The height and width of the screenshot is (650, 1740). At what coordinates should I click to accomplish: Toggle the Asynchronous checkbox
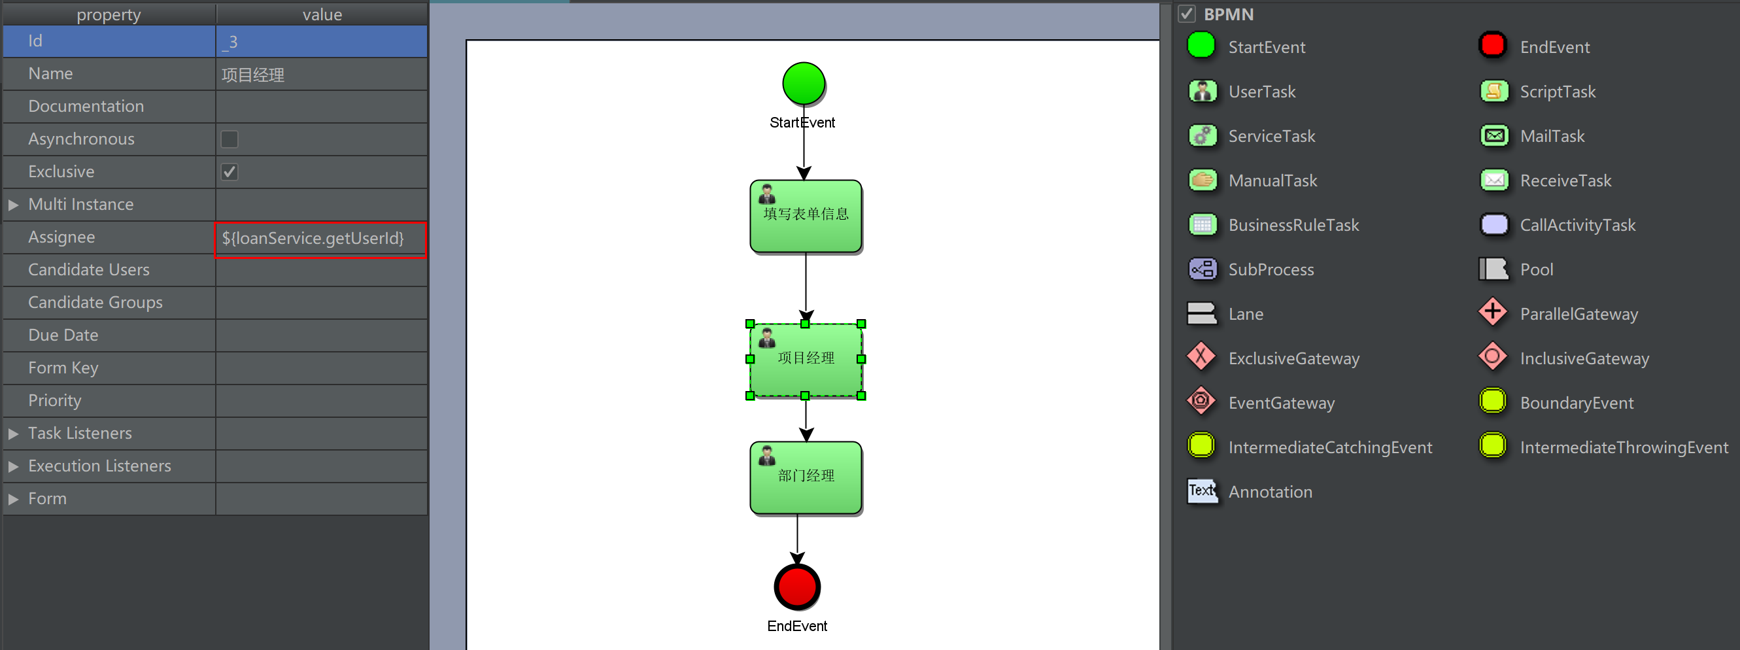pos(230,139)
